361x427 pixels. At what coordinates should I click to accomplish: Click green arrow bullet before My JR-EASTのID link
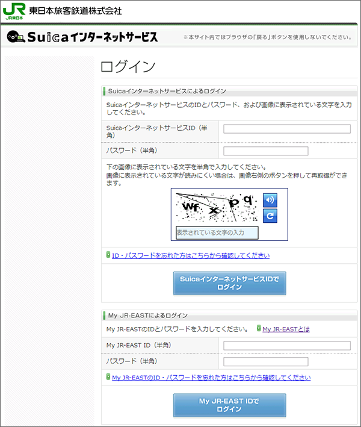pos(108,376)
